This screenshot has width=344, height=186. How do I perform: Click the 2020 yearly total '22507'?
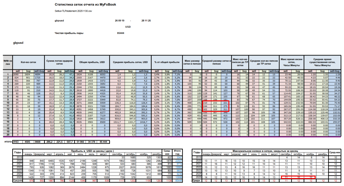pos(177,160)
